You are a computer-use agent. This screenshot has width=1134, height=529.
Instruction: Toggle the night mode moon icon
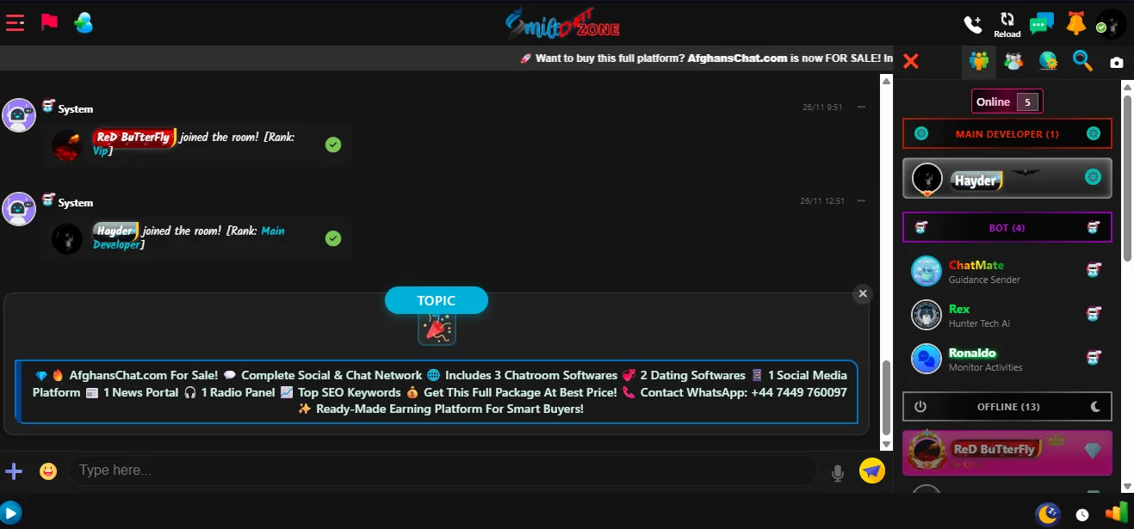click(1047, 514)
